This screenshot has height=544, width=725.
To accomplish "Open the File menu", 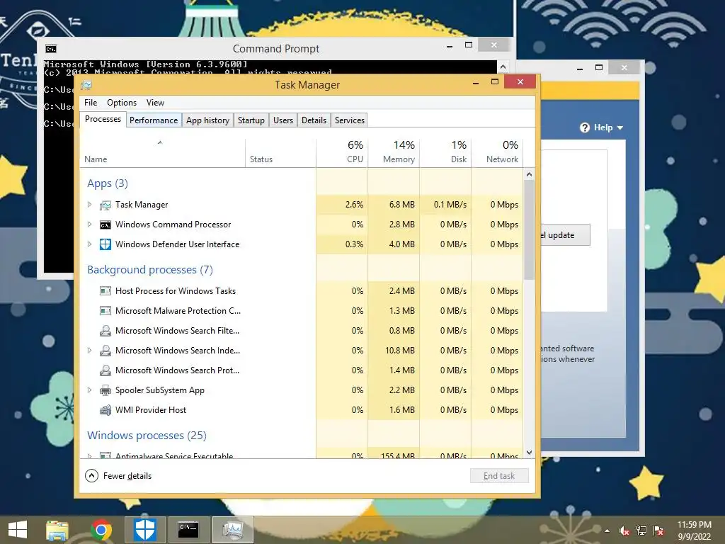I will click(91, 103).
